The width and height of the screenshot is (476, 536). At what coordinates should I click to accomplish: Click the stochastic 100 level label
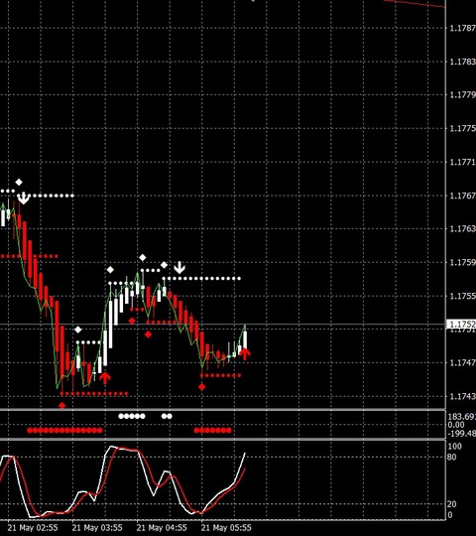(x=454, y=447)
